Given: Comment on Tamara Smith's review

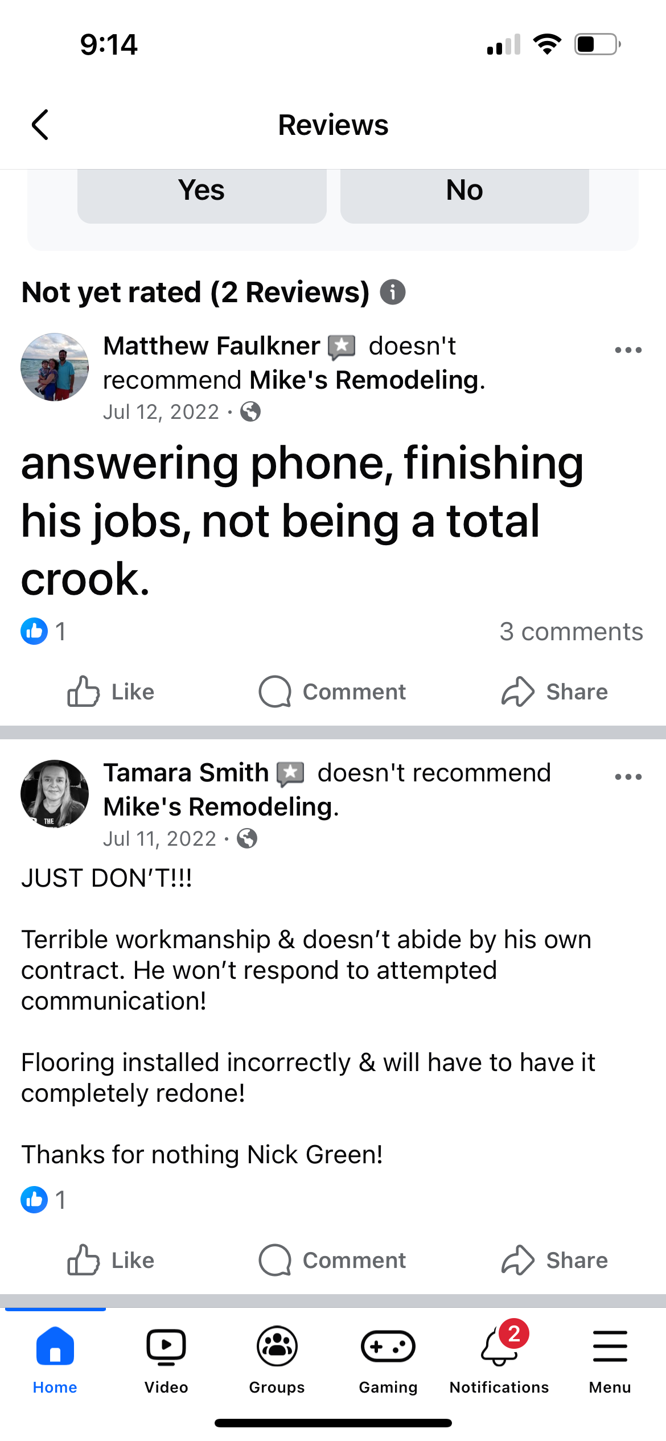Looking at the screenshot, I should pyautogui.click(x=332, y=1260).
